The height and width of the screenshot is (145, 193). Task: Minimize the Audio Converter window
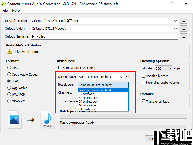coord(159,4)
